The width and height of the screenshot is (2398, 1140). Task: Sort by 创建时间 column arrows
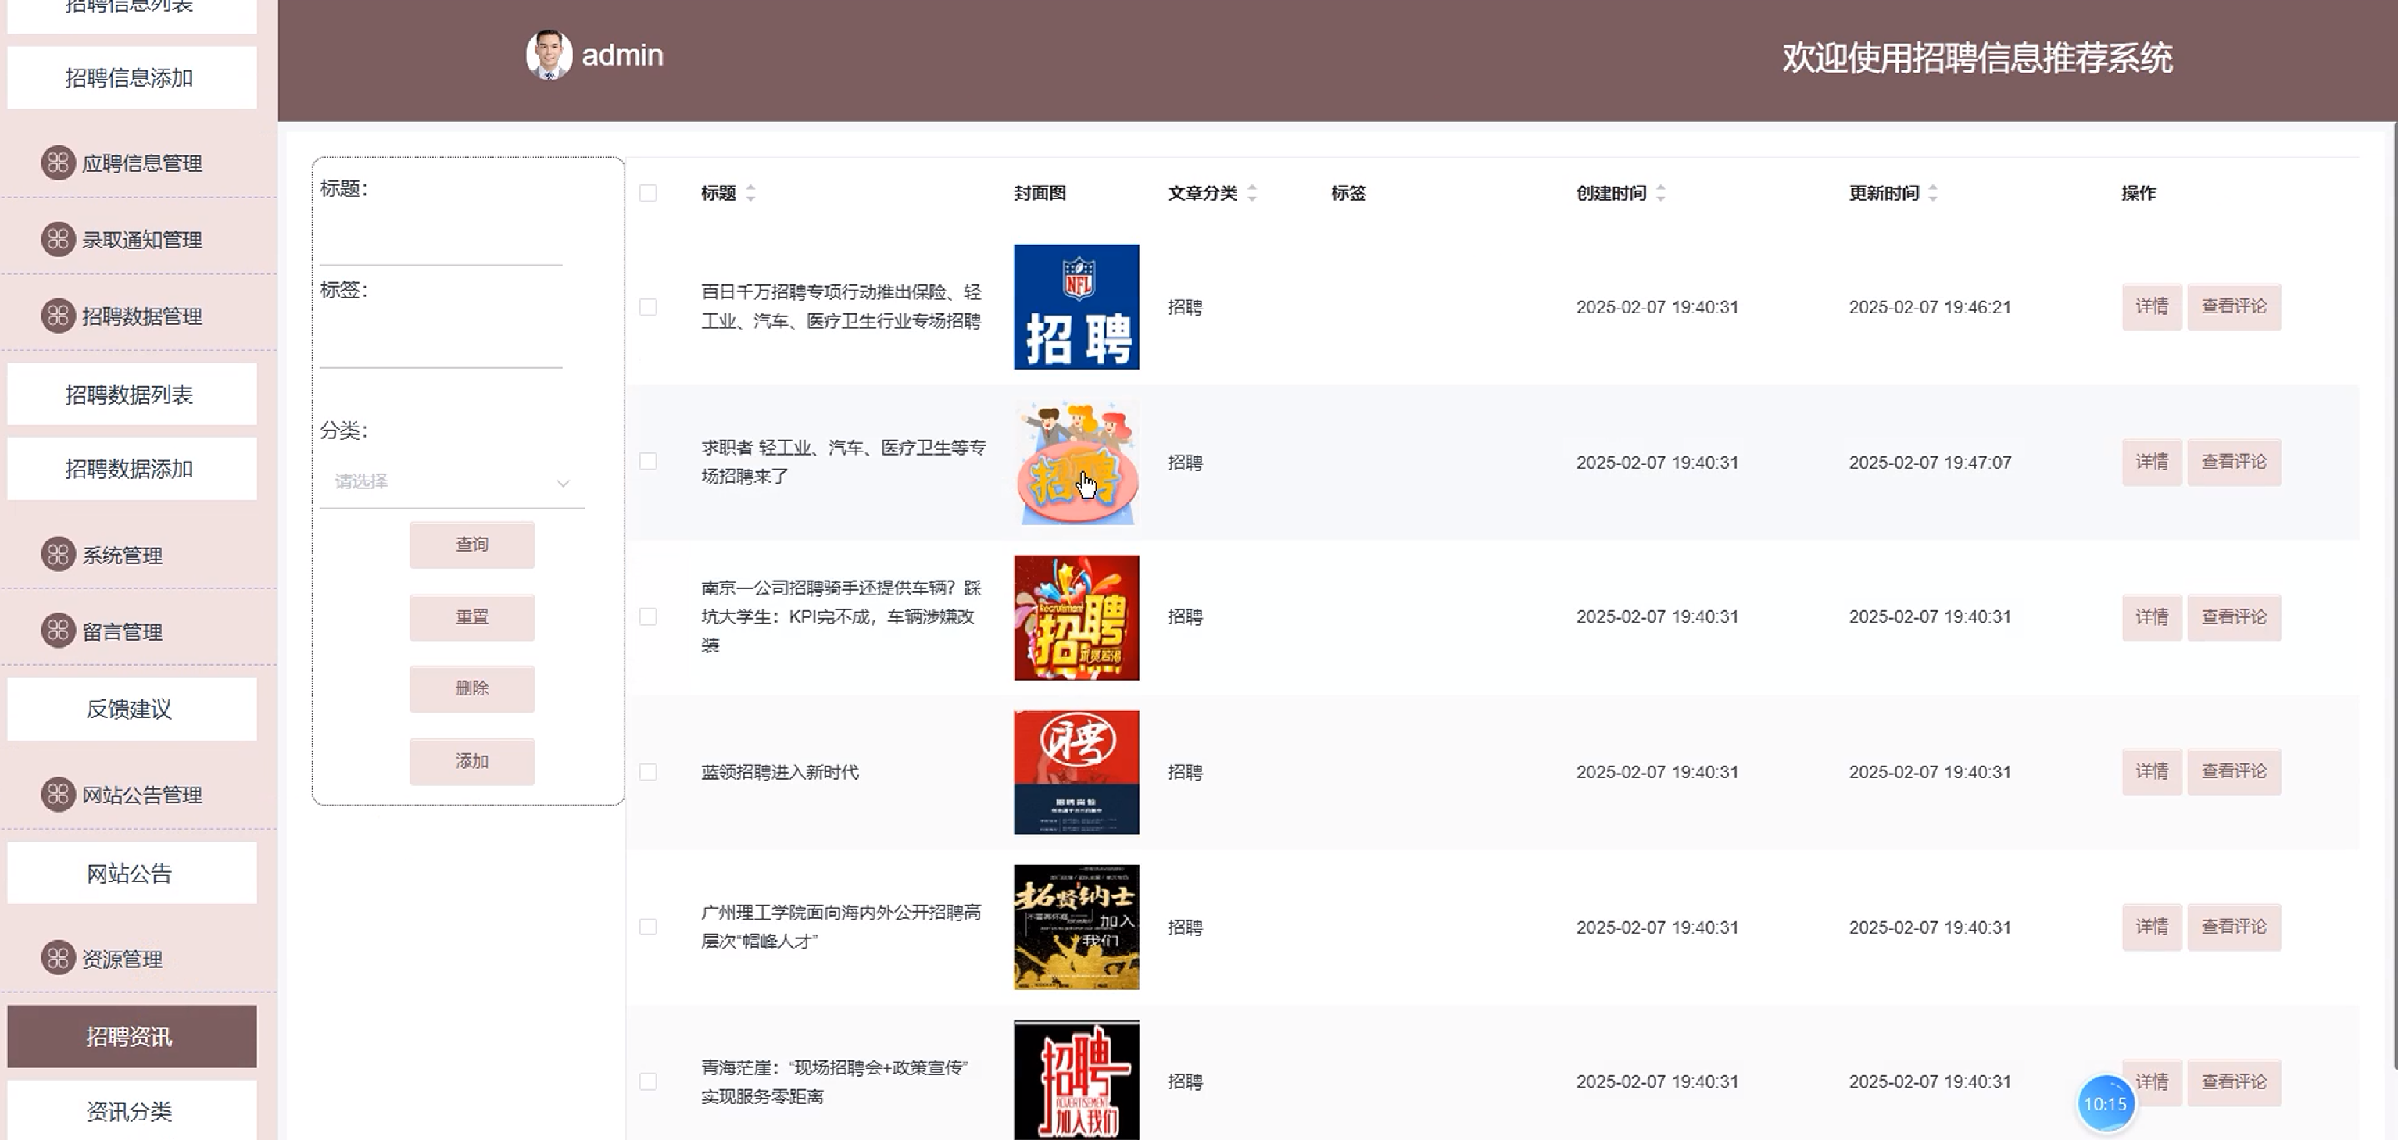click(x=1661, y=194)
